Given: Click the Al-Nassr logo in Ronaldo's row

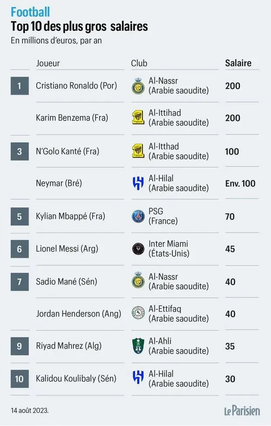Looking at the screenshot, I should [x=138, y=86].
